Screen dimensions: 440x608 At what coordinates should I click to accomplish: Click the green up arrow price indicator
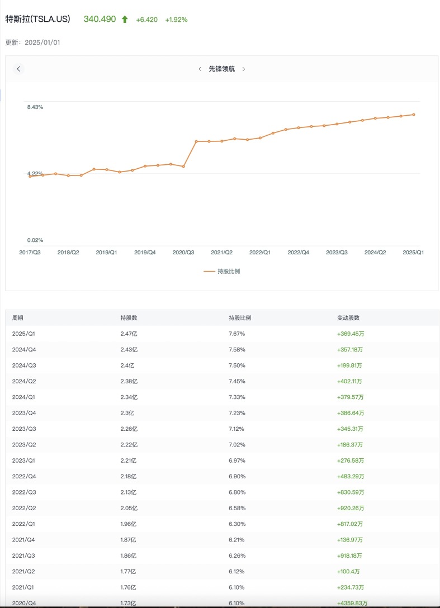pos(125,20)
